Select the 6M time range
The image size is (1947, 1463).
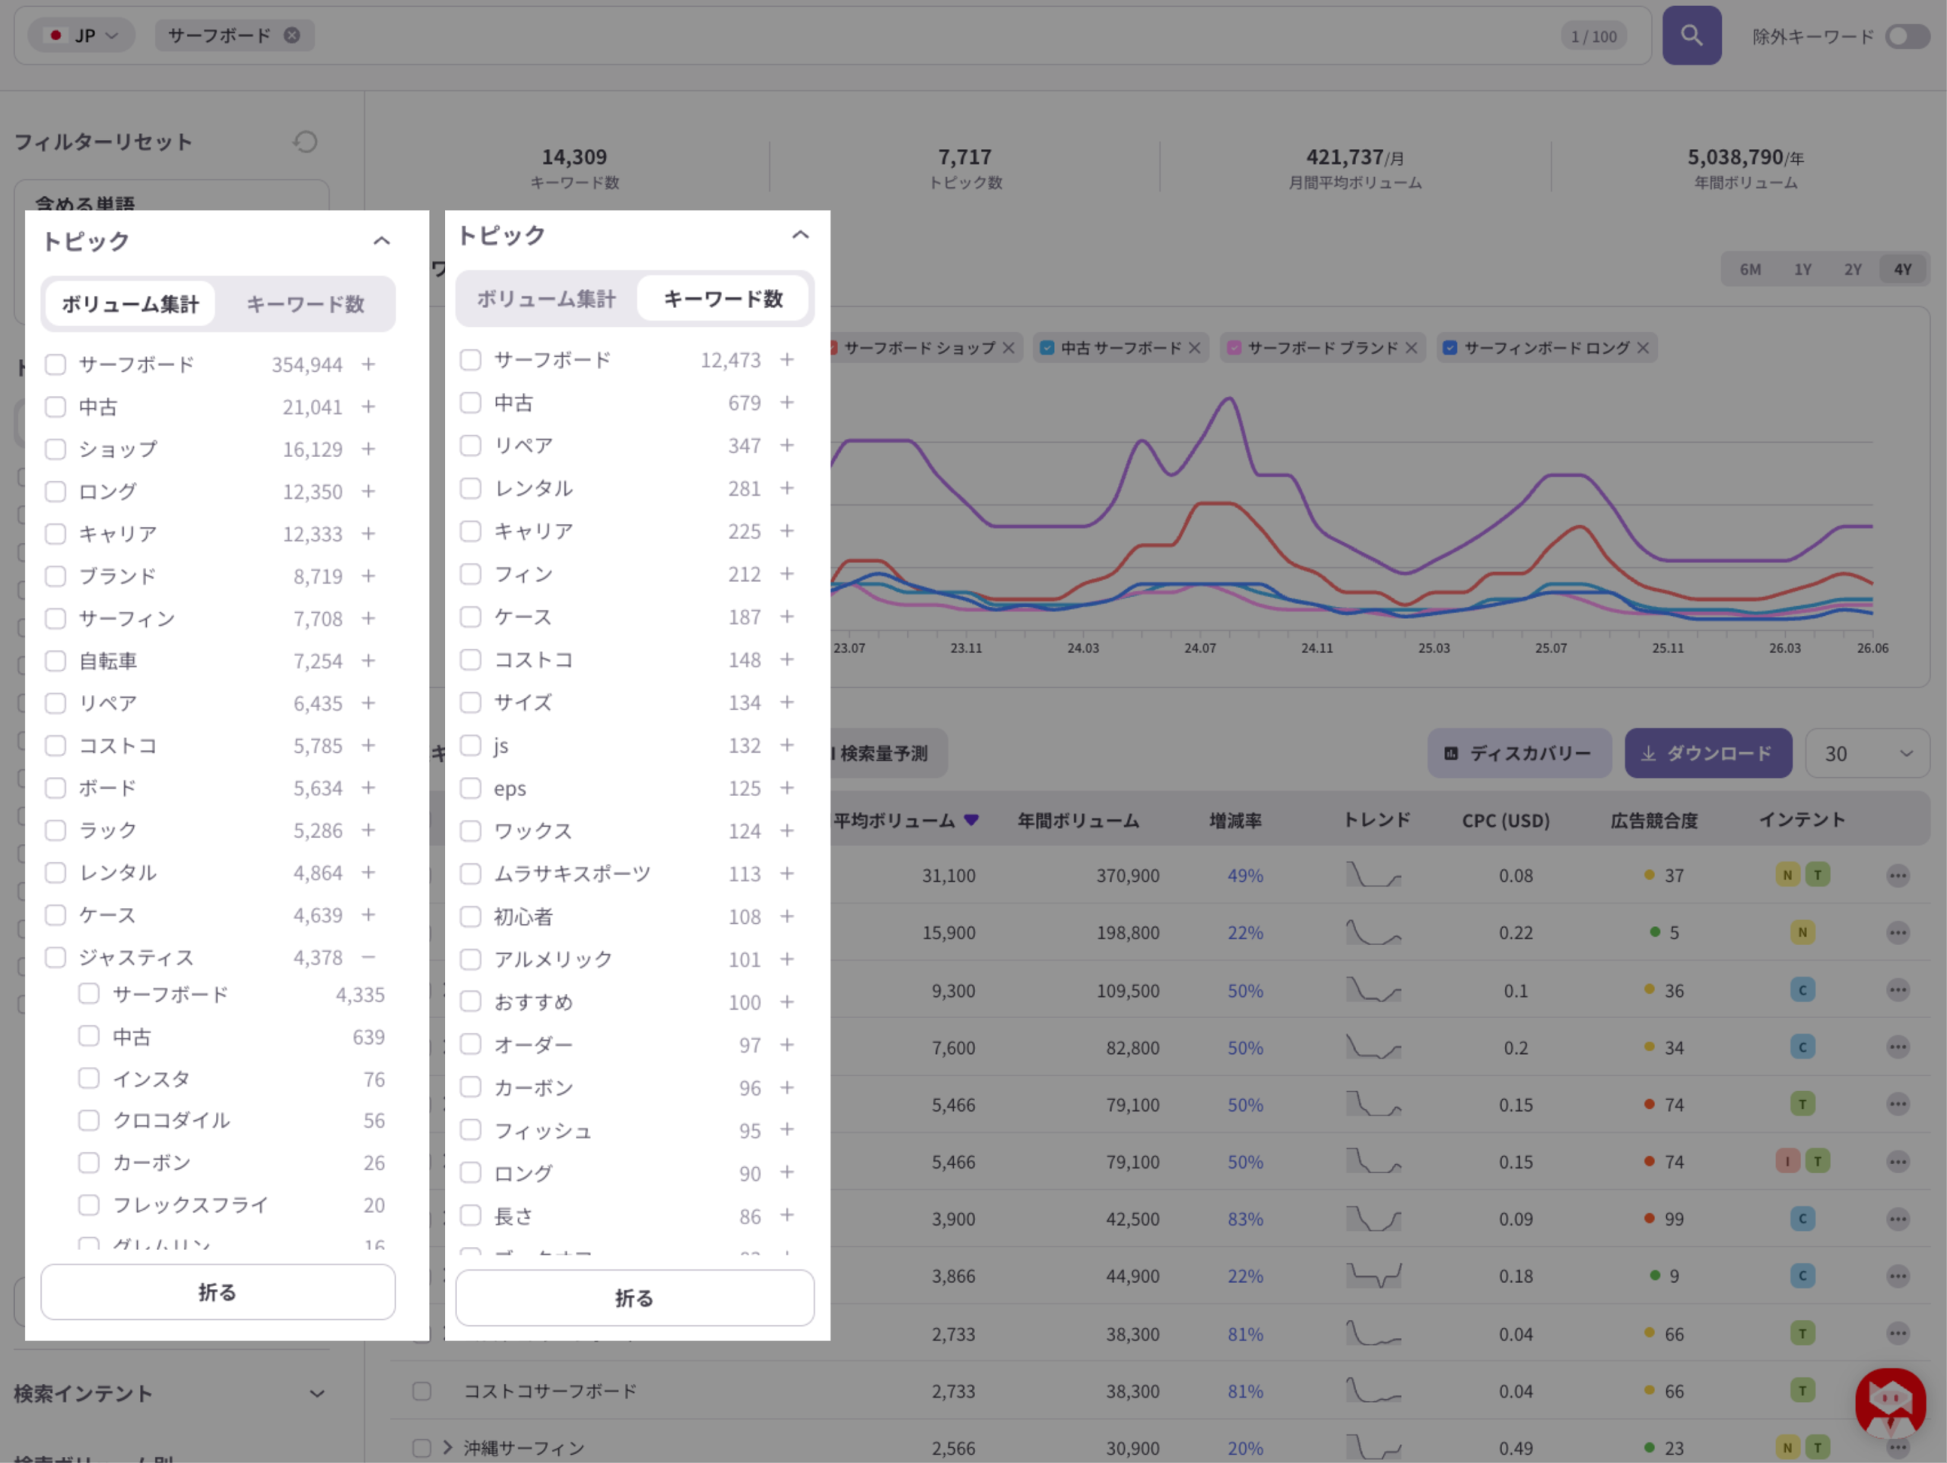[x=1750, y=269]
